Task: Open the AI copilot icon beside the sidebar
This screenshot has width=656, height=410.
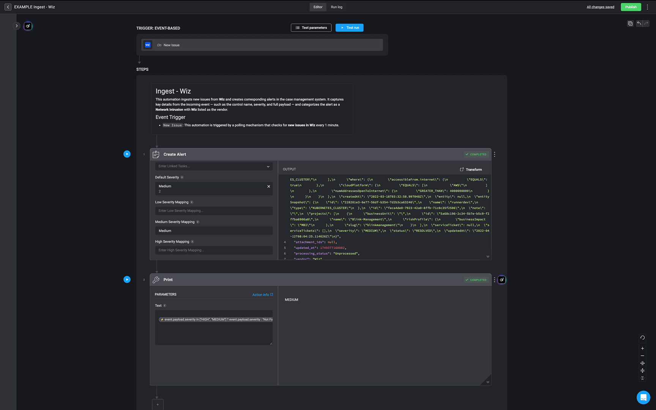Action: pos(28,26)
